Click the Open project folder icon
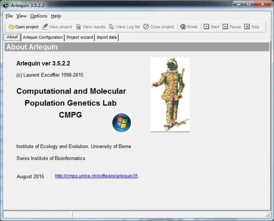The width and height of the screenshot is (274, 221). 11,27
